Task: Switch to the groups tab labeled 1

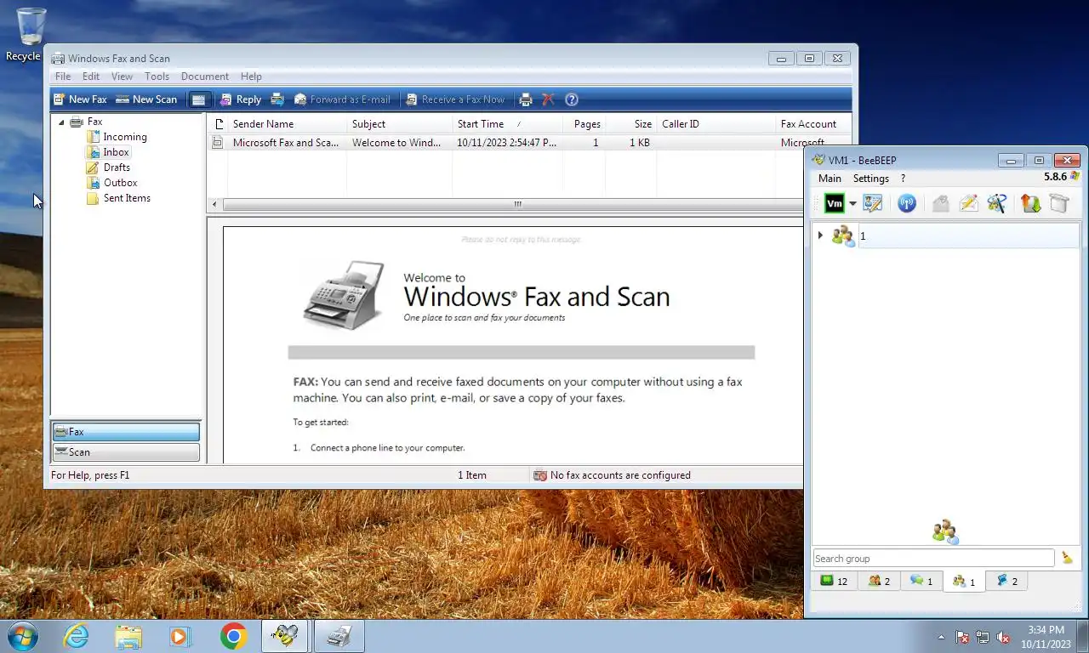Action: coord(964,582)
